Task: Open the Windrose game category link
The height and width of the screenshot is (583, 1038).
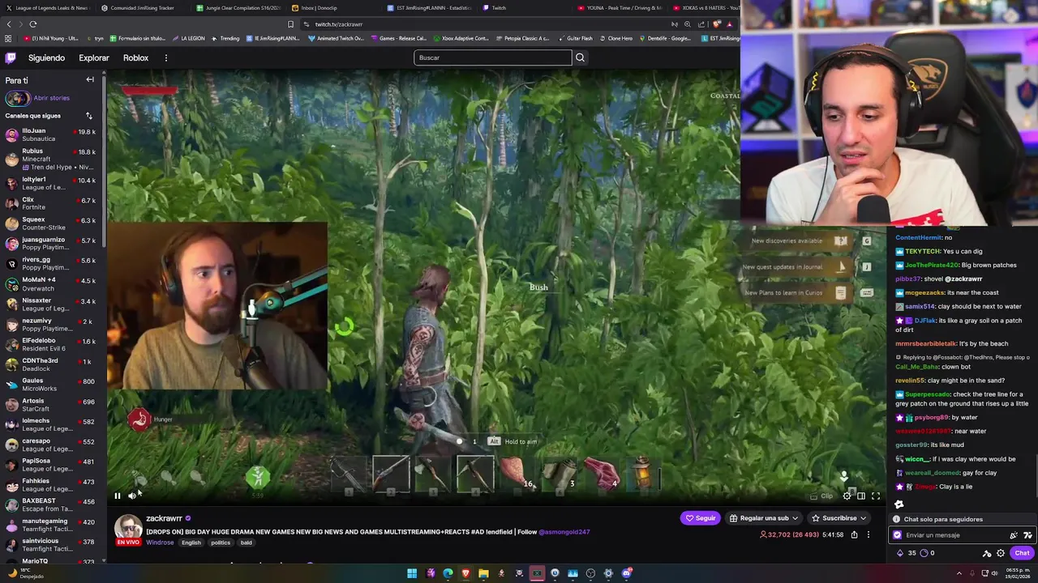Action: click(x=160, y=543)
